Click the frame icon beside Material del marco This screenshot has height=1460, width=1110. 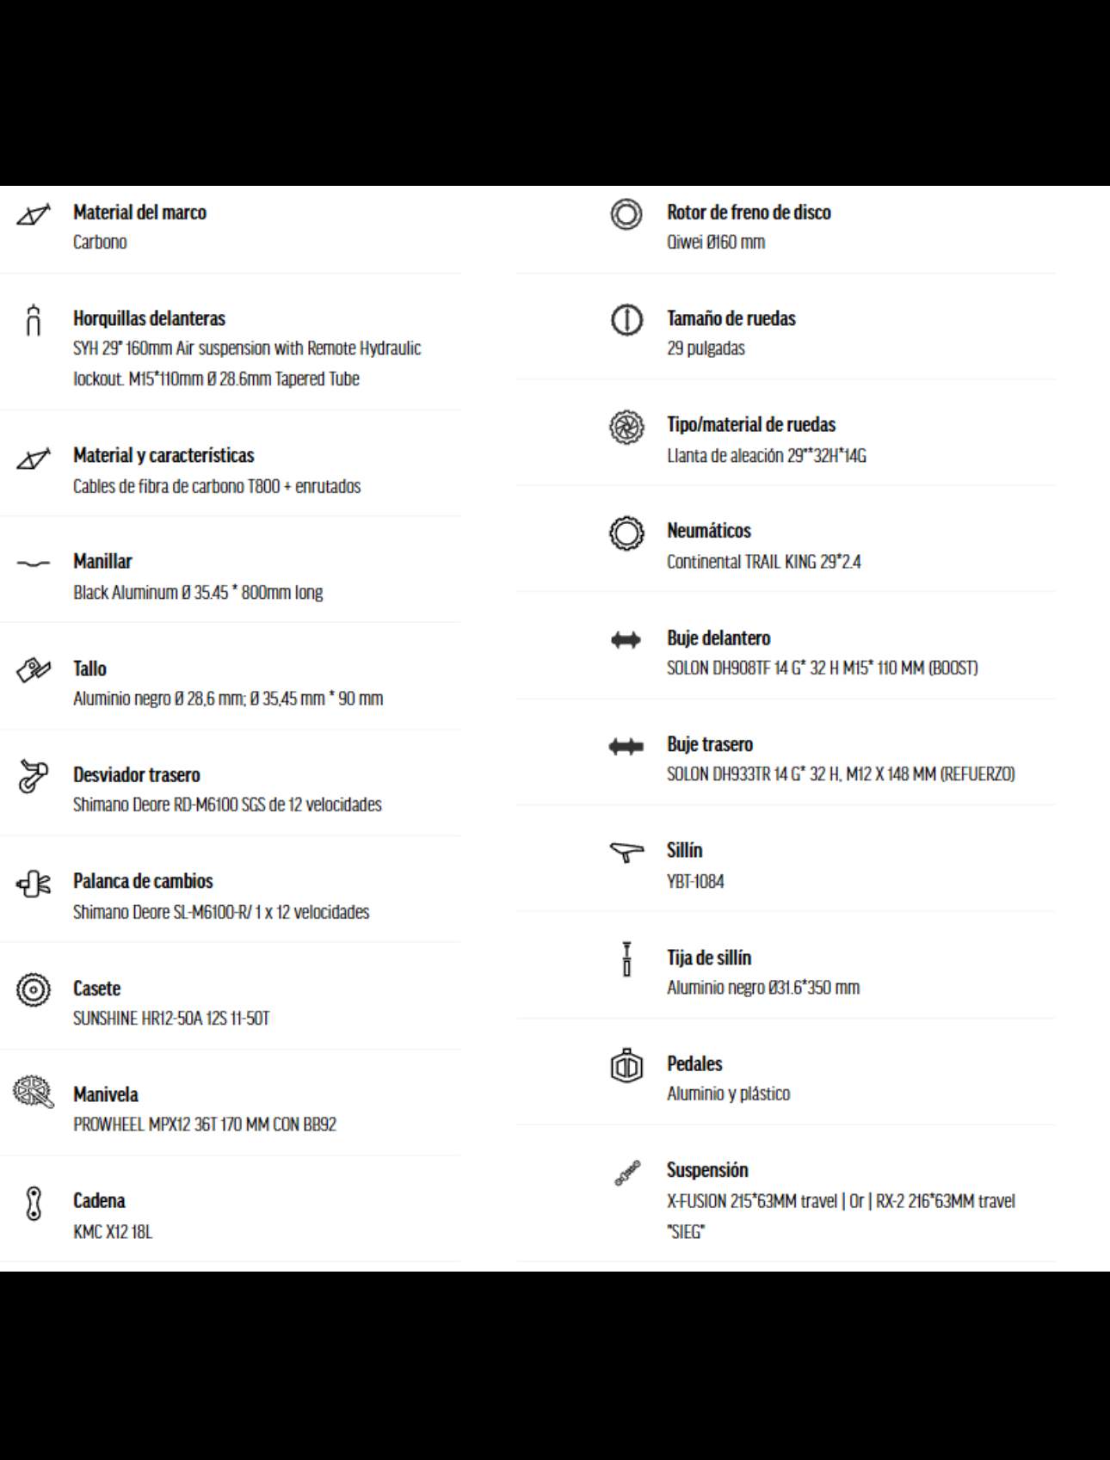[x=33, y=215]
